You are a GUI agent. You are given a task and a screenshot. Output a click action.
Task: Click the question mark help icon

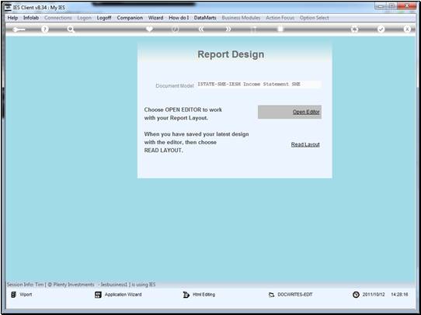coord(45,29)
